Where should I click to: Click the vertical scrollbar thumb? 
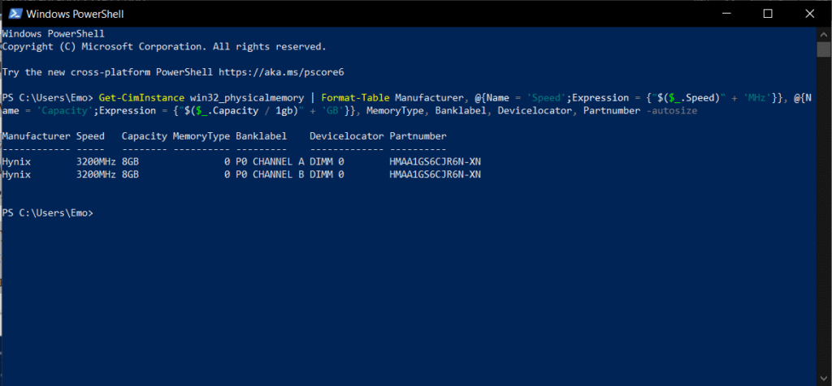pyautogui.click(x=823, y=49)
